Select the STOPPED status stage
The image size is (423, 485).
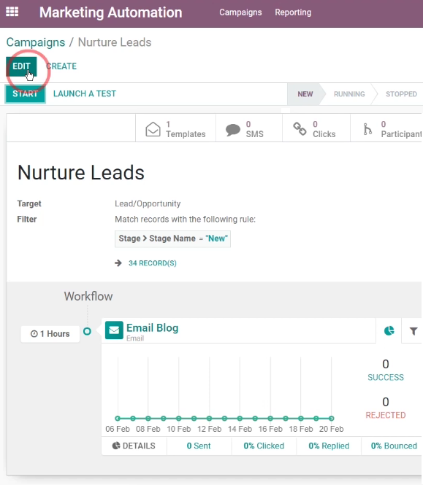click(401, 94)
